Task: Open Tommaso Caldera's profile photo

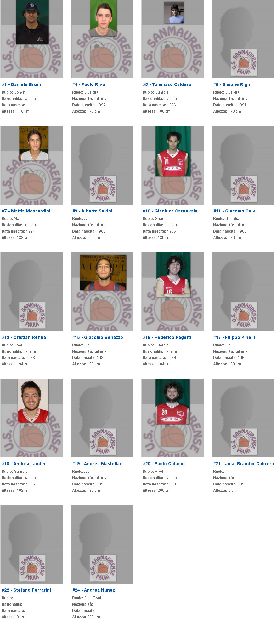Action: [174, 12]
